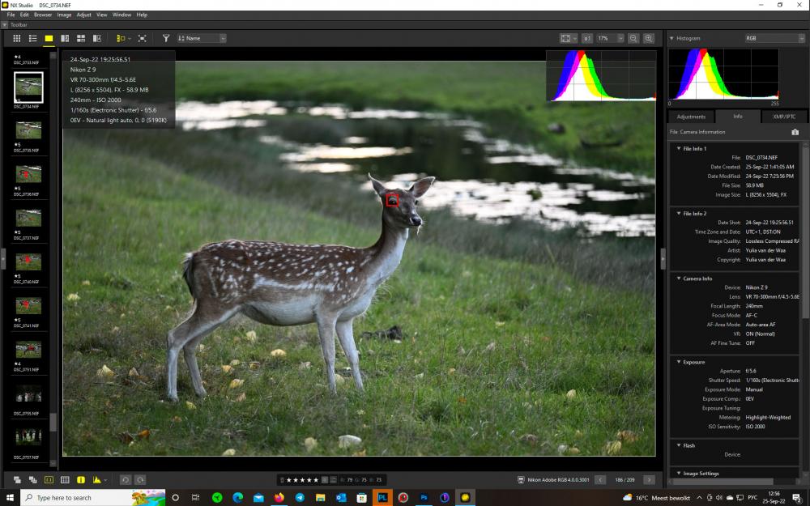The height and width of the screenshot is (506, 810).
Task: Toggle the image info overlay
Action: click(80, 479)
